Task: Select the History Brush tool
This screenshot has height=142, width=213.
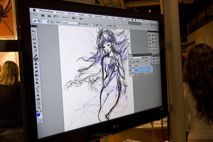Action: [36, 67]
